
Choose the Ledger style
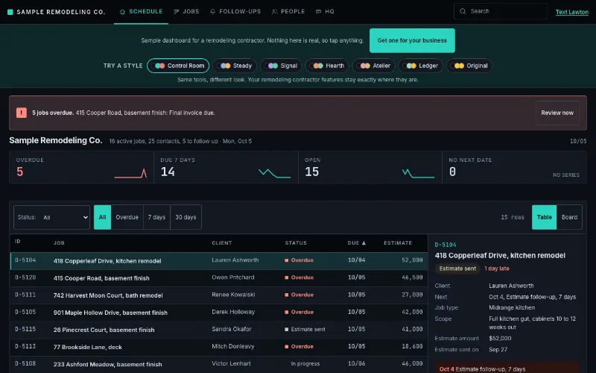pos(421,66)
